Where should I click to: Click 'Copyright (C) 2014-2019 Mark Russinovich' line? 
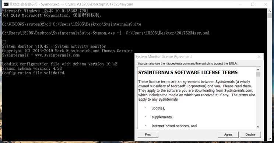point(67,51)
